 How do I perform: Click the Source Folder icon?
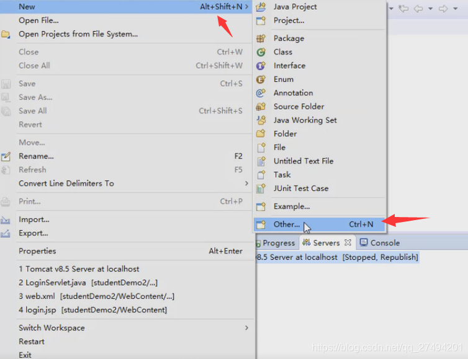click(261, 107)
